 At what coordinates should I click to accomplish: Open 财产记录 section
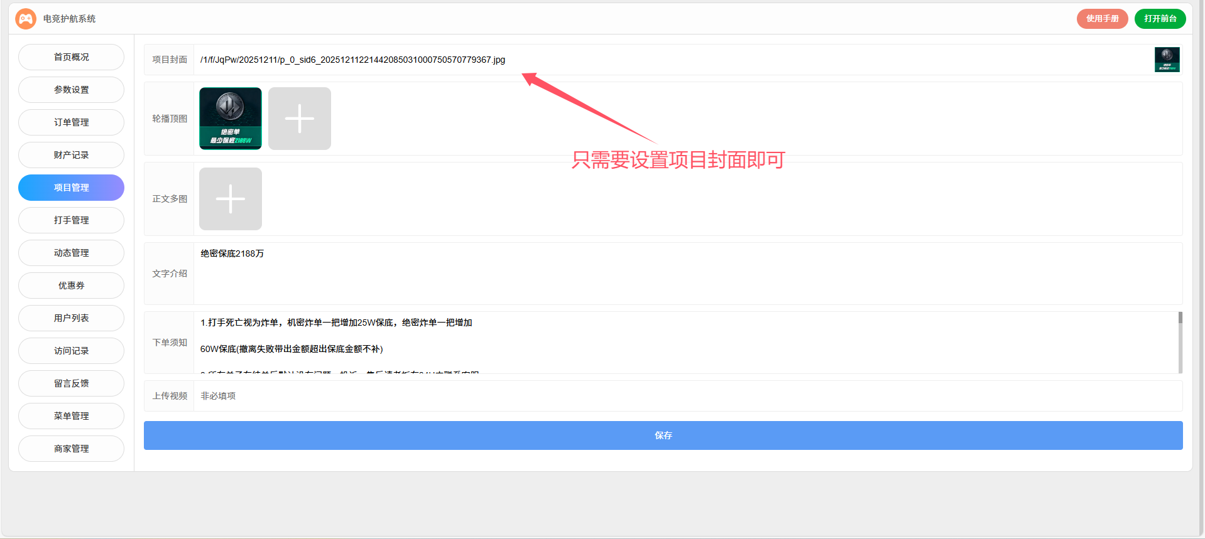(x=71, y=155)
